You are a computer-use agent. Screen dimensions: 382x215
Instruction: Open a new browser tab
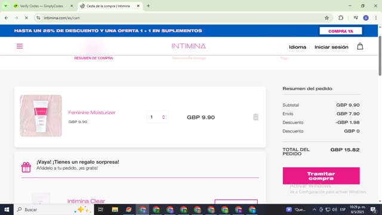[148, 6]
